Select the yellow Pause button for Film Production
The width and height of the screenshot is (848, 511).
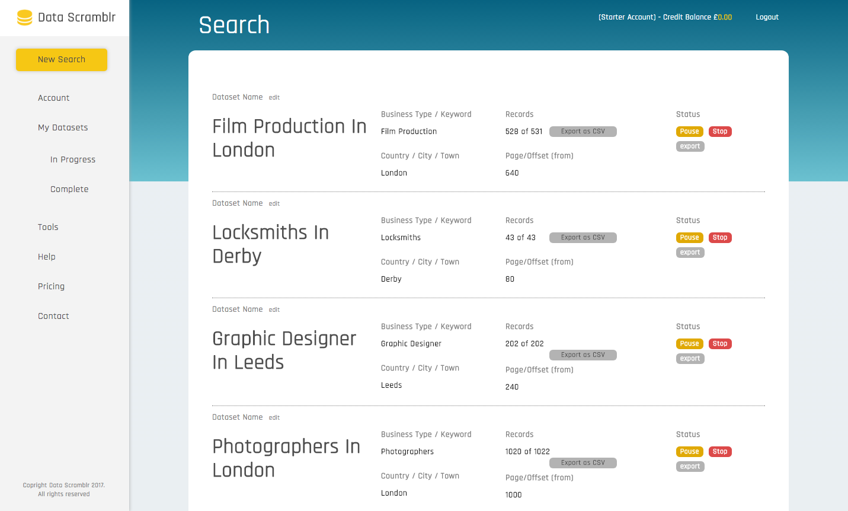[689, 131]
